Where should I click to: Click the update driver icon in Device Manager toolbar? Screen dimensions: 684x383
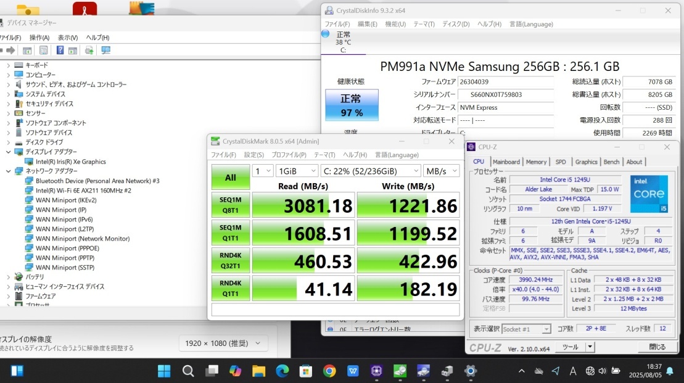[x=89, y=51]
